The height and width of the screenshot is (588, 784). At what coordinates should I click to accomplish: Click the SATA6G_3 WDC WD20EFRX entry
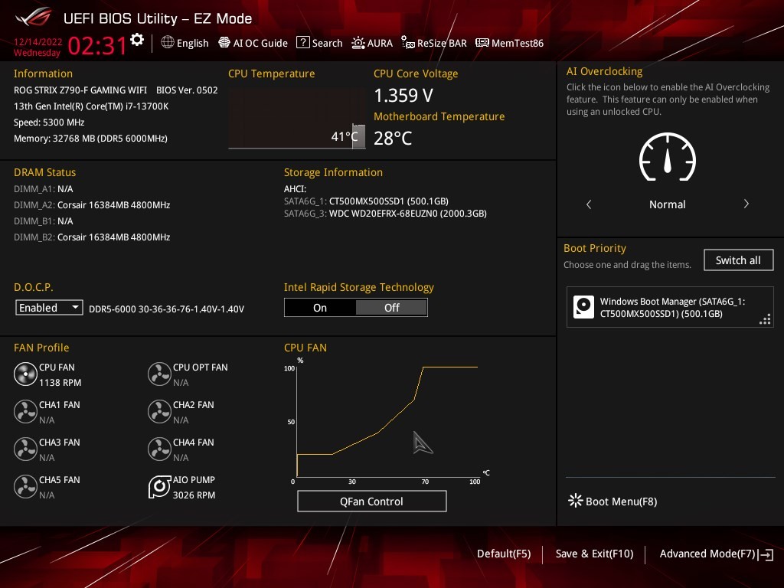(x=385, y=214)
